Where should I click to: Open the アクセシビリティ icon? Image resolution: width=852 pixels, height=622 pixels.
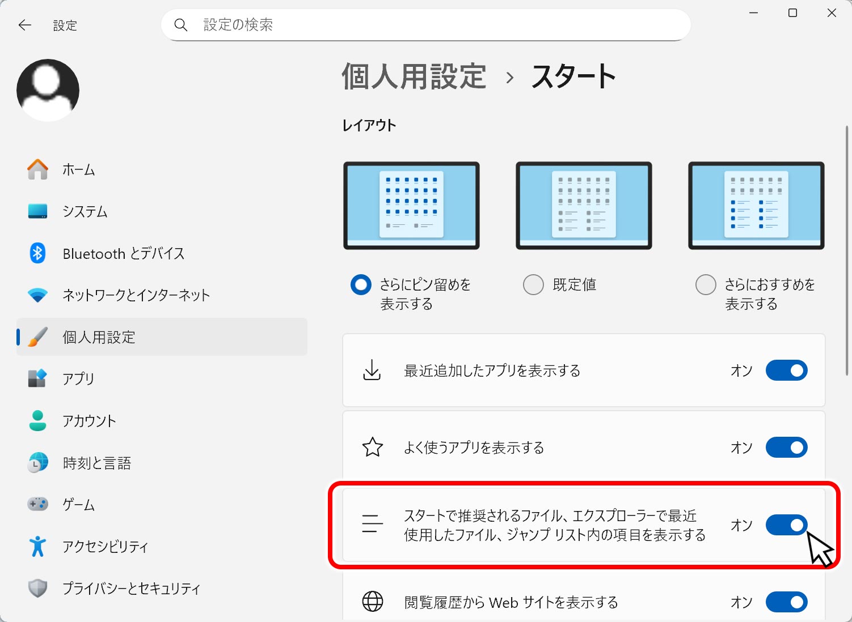point(38,546)
